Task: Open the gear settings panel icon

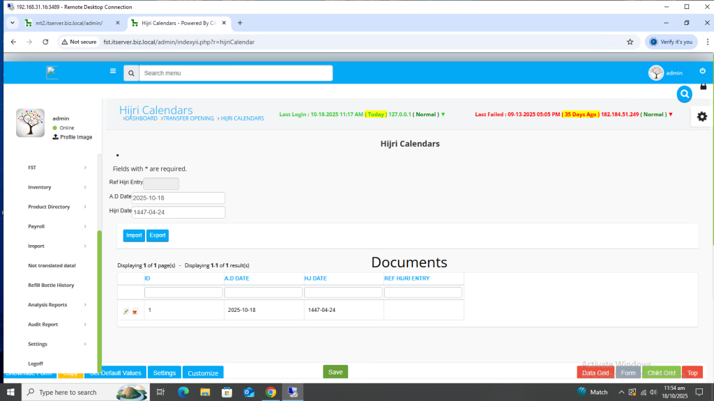Action: (701, 116)
